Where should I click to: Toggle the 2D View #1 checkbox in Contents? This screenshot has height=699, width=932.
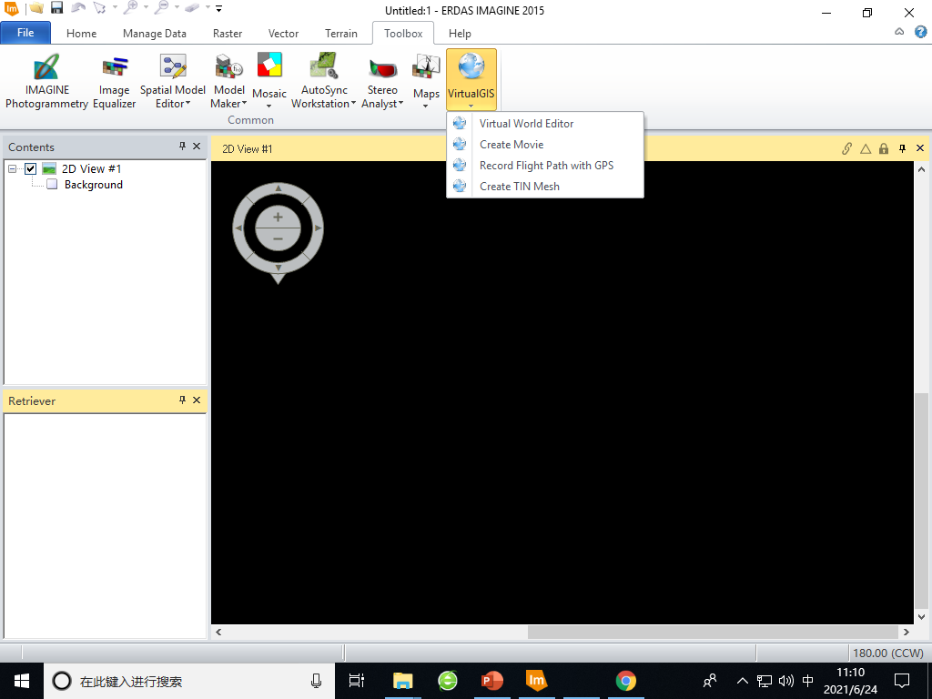click(30, 168)
